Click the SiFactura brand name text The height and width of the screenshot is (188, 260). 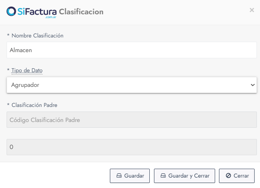37,12
